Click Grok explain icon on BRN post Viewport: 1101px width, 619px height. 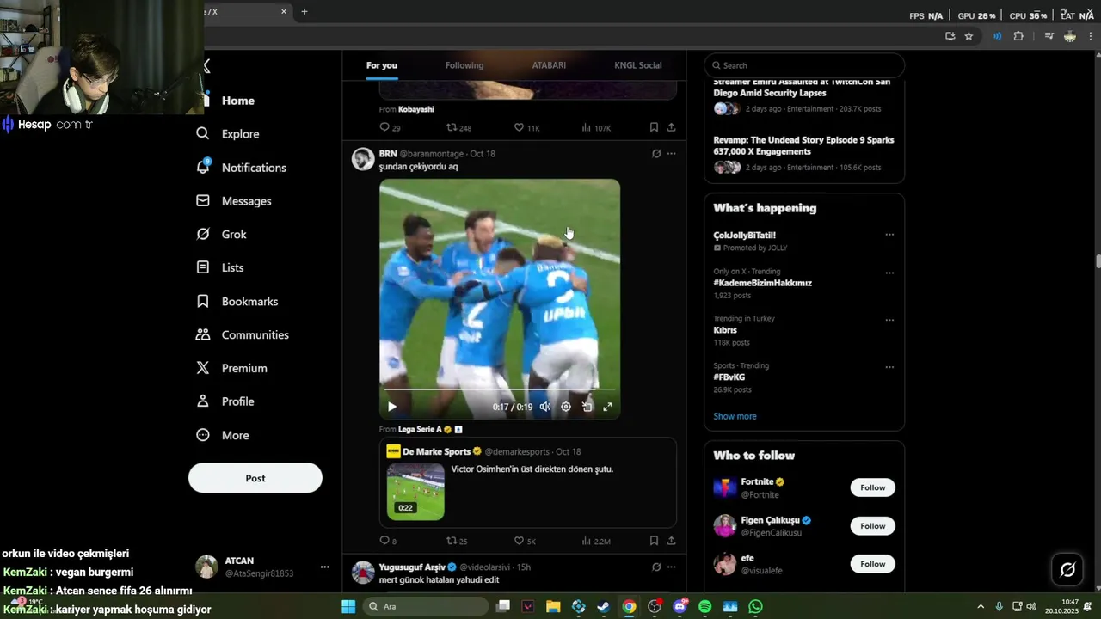[x=656, y=154]
